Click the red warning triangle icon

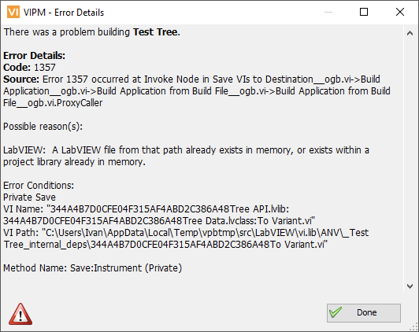click(20, 314)
